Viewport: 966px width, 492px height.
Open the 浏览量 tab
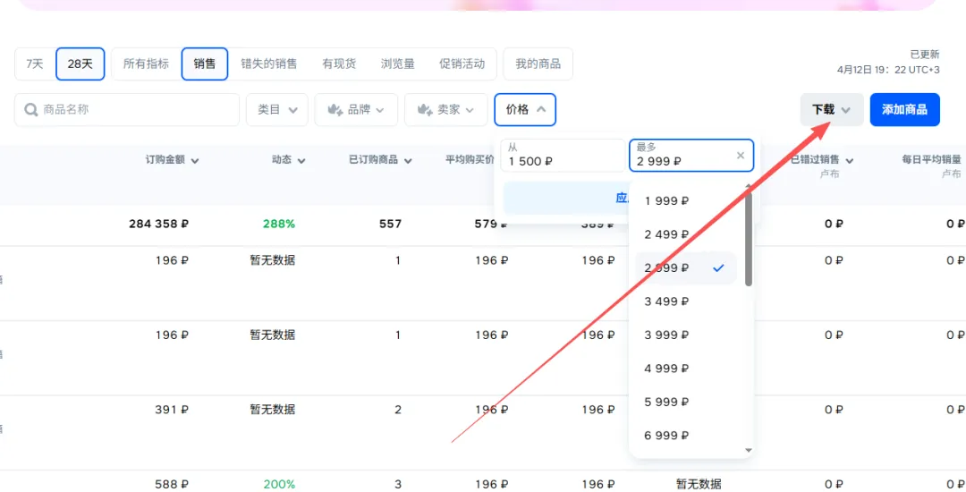tap(397, 64)
